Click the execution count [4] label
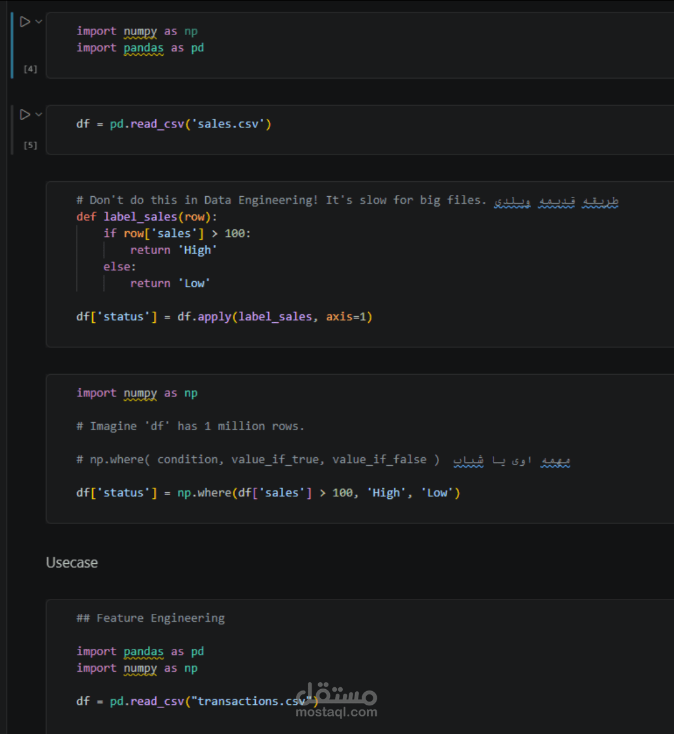Image resolution: width=674 pixels, height=734 pixels. [x=30, y=69]
